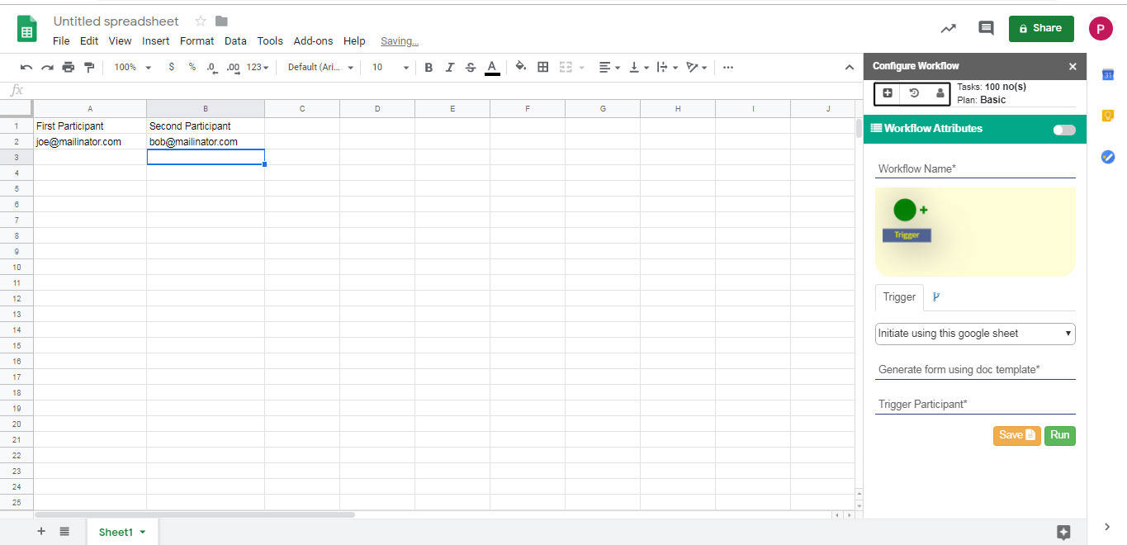The image size is (1127, 545).
Task: Close the Configure Workflow panel
Action: pyautogui.click(x=1073, y=66)
